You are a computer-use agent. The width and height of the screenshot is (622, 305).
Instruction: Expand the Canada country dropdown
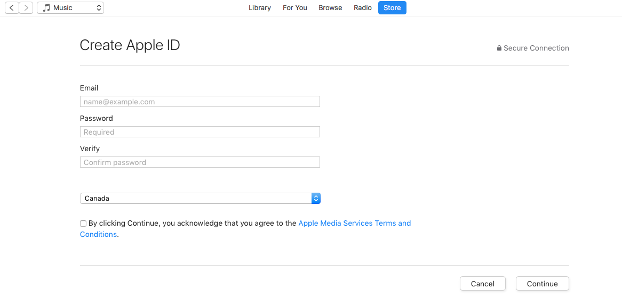tap(200, 198)
